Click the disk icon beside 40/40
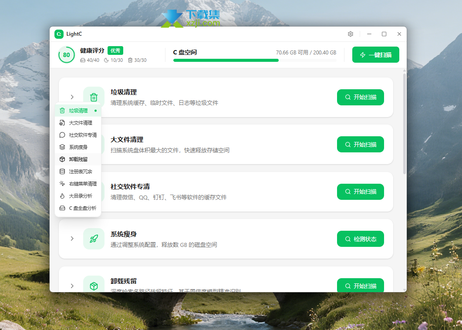 (83, 60)
